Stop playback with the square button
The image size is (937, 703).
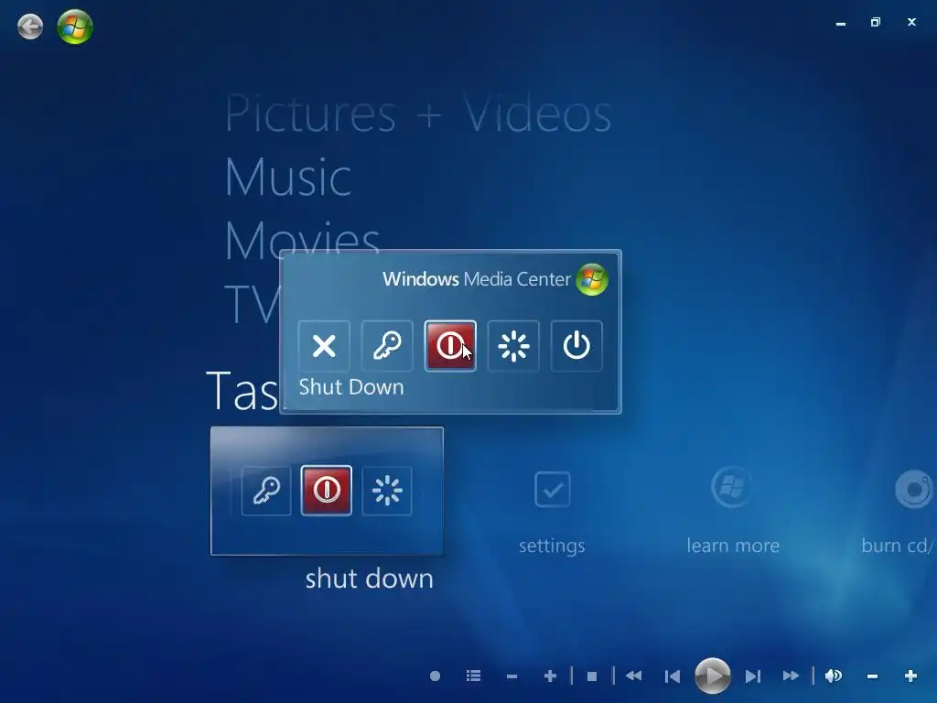point(592,676)
